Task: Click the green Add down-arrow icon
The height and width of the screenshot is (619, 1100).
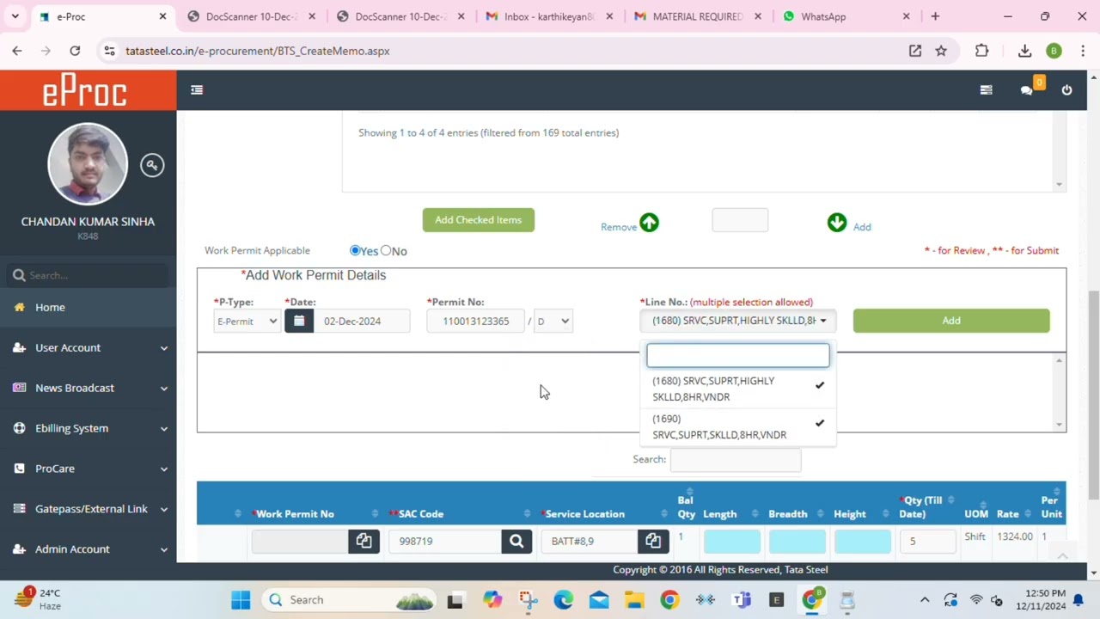Action: click(x=837, y=224)
